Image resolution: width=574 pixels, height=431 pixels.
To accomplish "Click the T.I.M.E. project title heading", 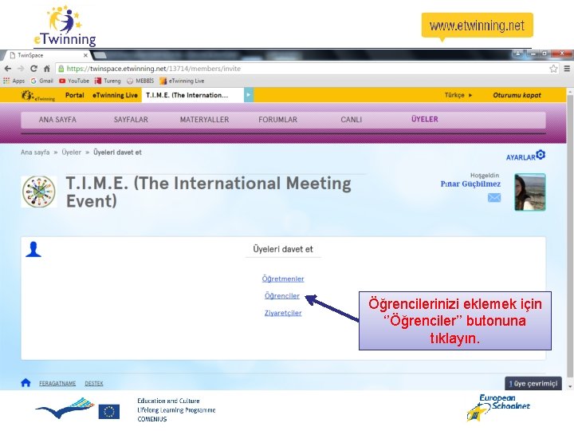I will point(209,192).
